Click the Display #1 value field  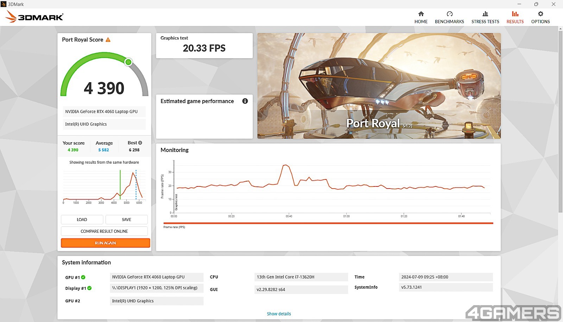(x=157, y=288)
